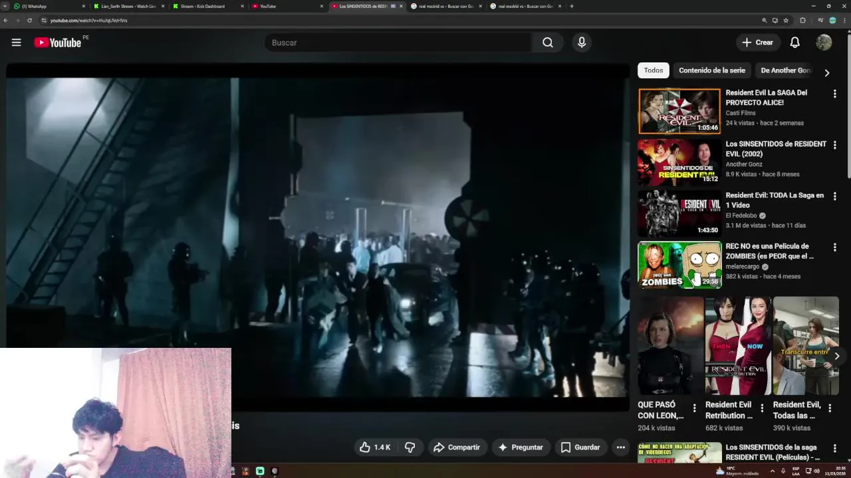Open options for Resident Evil Retribution short
Viewport: 851px width, 478px height.
click(762, 408)
